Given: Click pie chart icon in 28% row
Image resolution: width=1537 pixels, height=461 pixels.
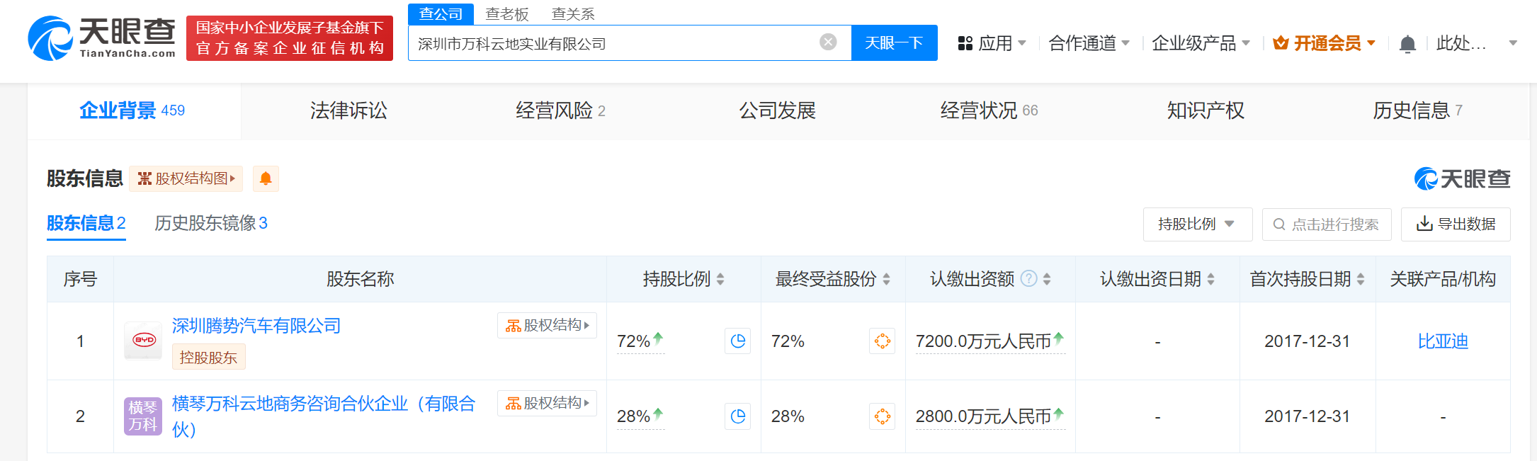Looking at the screenshot, I should click(x=738, y=416).
